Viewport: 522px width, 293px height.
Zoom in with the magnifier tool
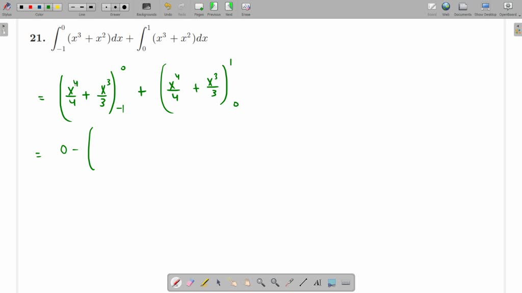(x=260, y=282)
